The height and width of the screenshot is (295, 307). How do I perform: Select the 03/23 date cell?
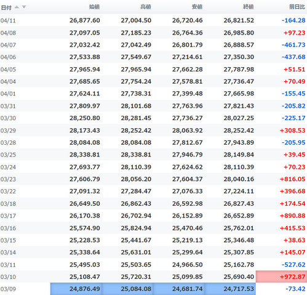click(x=8, y=179)
